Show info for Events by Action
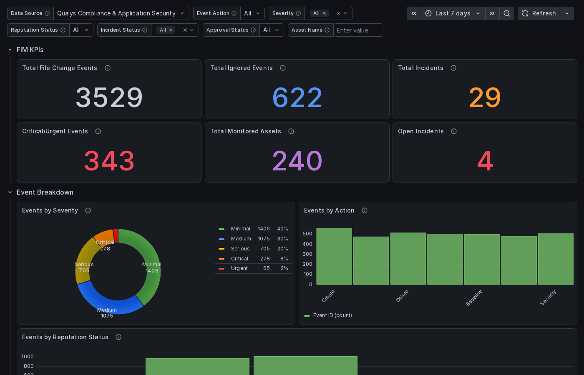The height and width of the screenshot is (375, 584). [x=365, y=210]
